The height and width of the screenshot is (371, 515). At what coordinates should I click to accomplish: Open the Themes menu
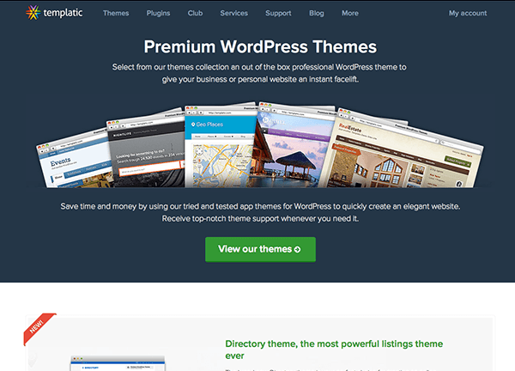pyautogui.click(x=116, y=14)
